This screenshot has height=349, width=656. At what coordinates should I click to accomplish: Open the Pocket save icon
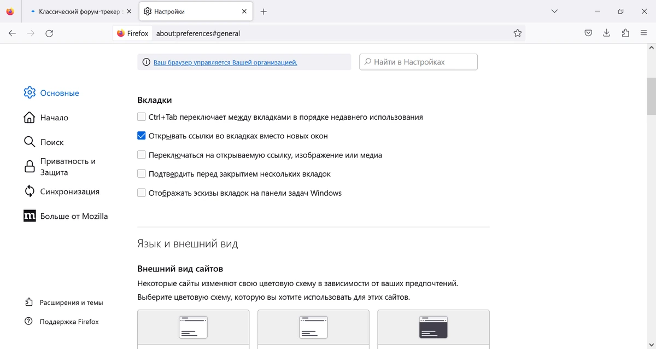pos(588,33)
